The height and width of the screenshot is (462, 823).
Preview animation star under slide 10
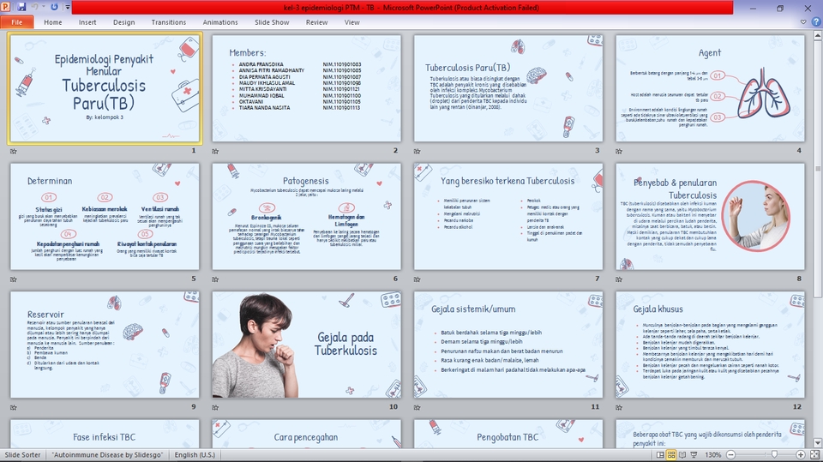click(215, 407)
